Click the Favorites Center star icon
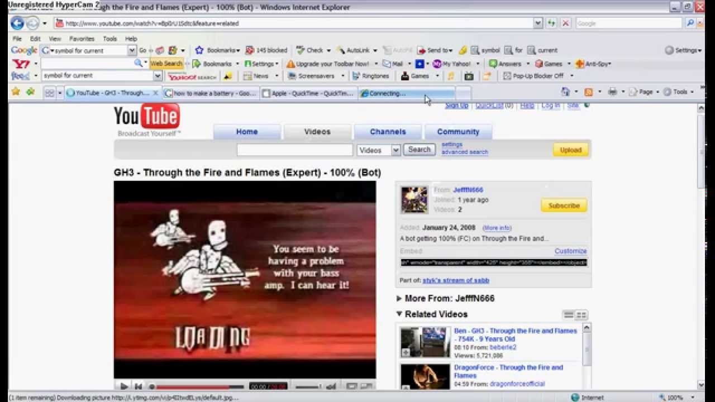Image resolution: width=715 pixels, height=402 pixels. click(16, 92)
